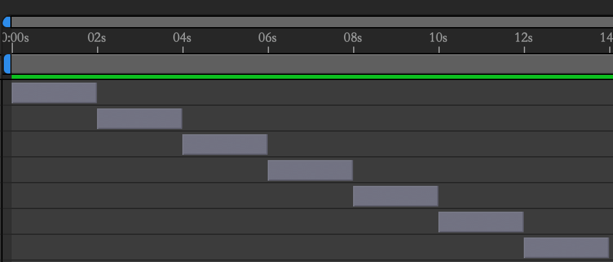Image resolution: width=613 pixels, height=262 pixels.
Task: Set current time at 06s mark
Action: [268, 38]
